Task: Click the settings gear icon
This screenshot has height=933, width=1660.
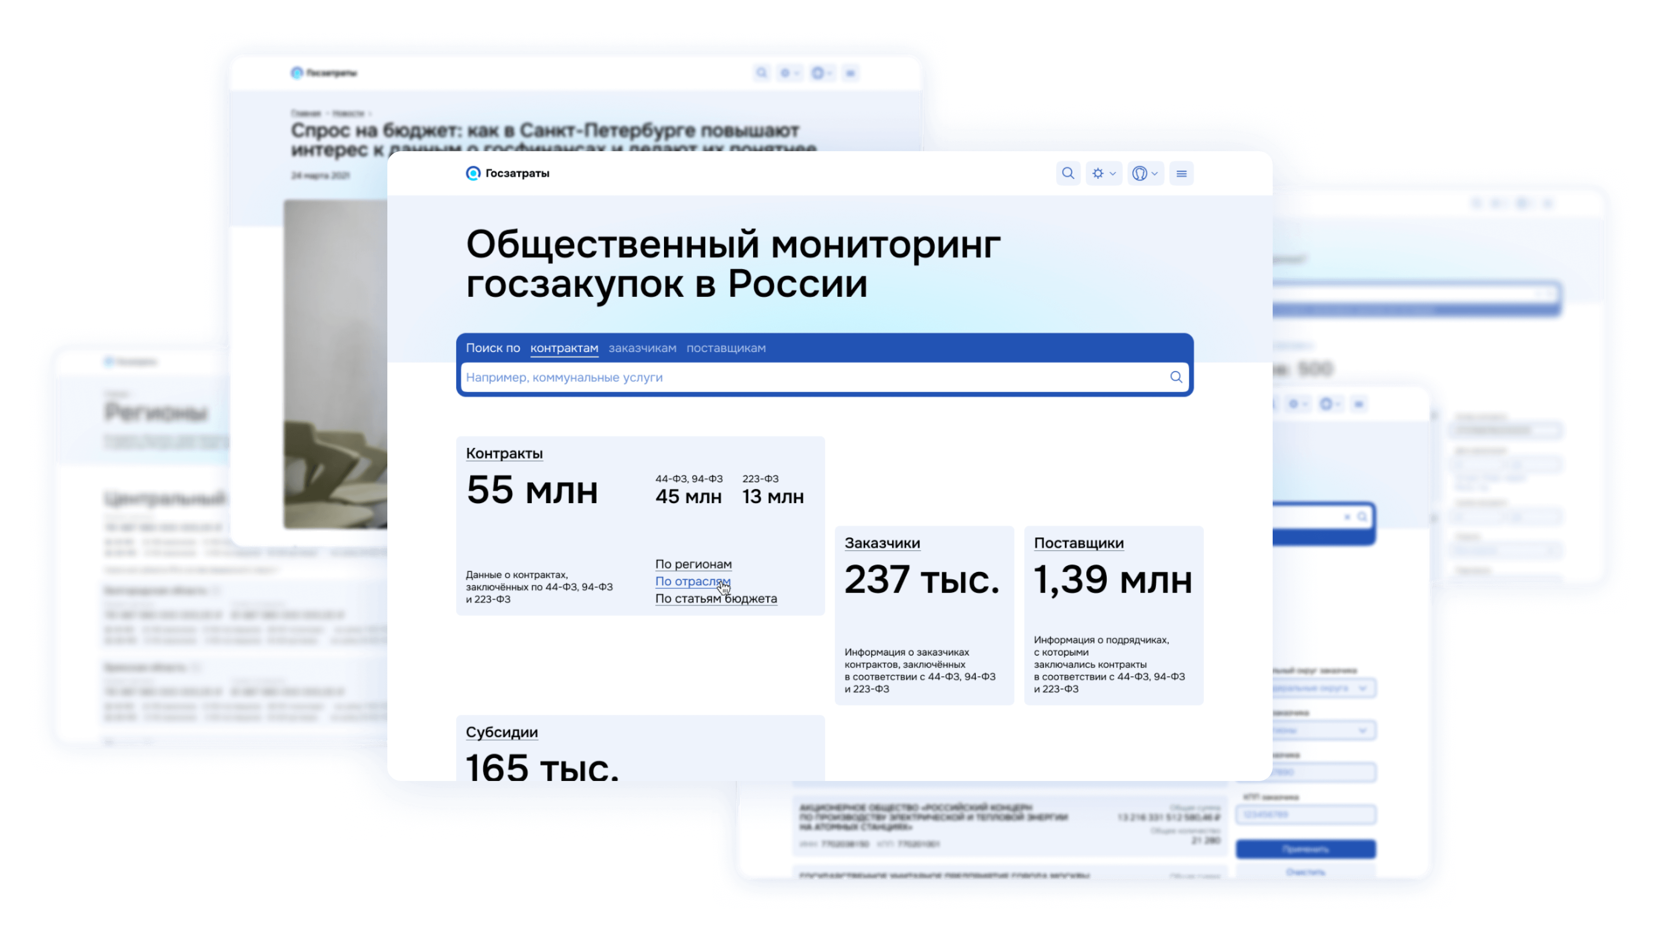Action: (1099, 173)
